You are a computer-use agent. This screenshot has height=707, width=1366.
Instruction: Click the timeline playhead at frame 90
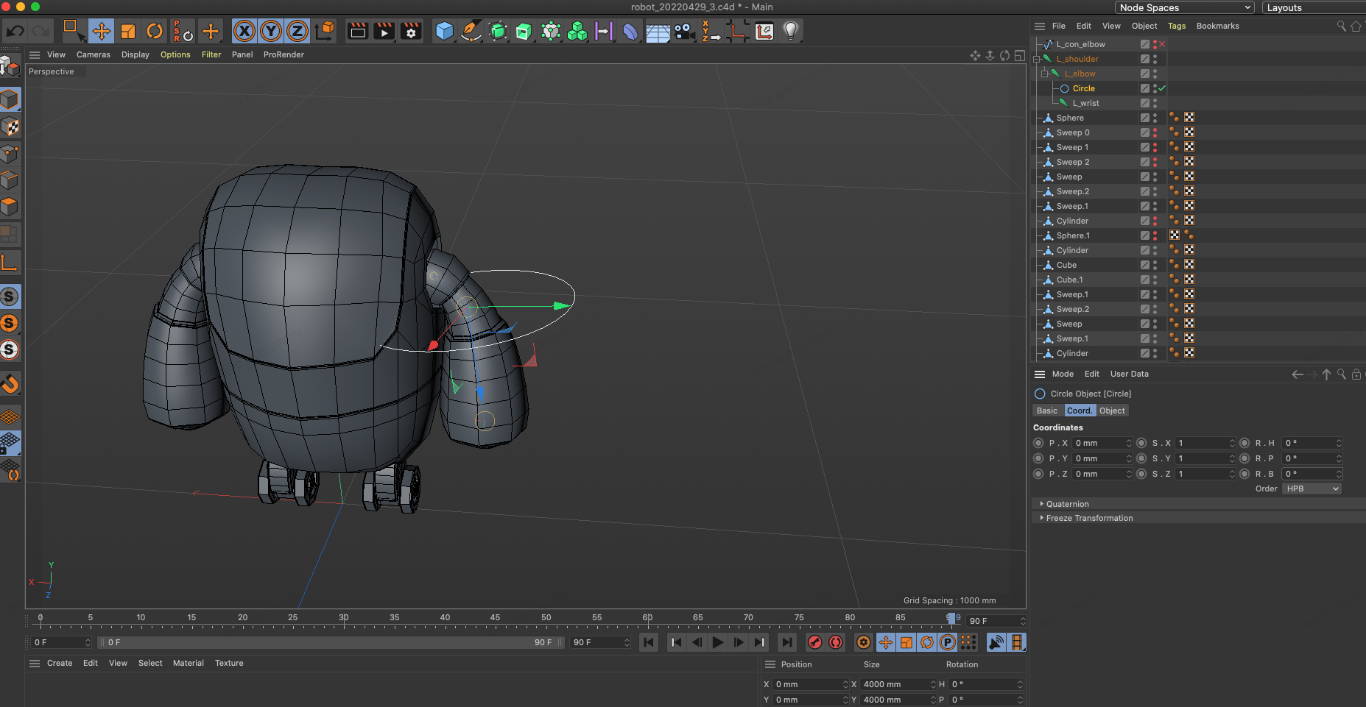pos(951,618)
